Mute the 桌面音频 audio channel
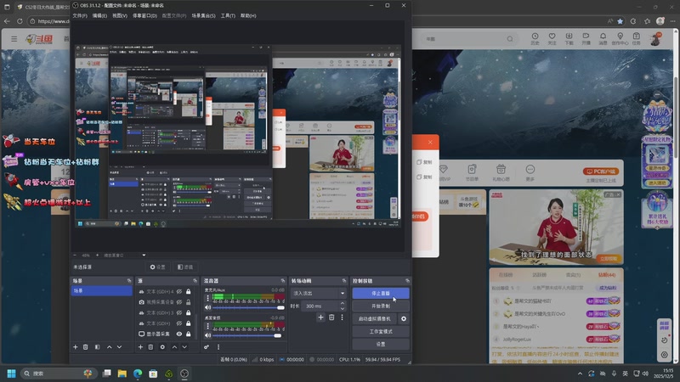Viewport: 680px width, 382px height. pos(207,335)
